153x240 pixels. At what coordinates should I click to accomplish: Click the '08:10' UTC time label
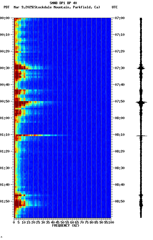[119, 135]
